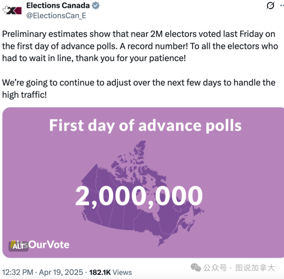
Task: Click the 12:32 PM timestamp
Action: 18,272
